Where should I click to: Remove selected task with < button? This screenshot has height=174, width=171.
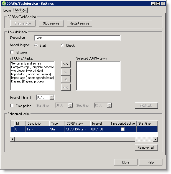point(66,79)
